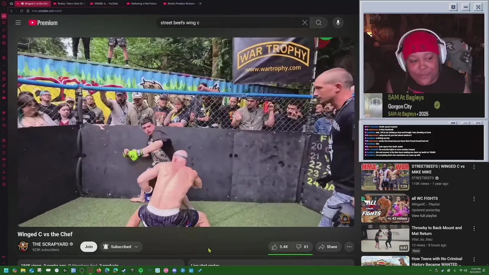The height and width of the screenshot is (275, 489).
Task: Open the STREETBEEFS channel name in sidebar
Action: pos(423,178)
